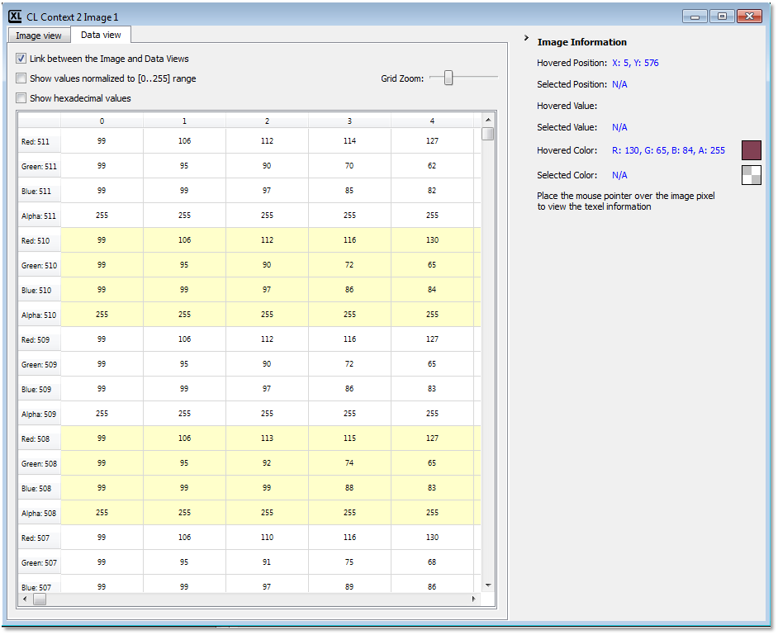Screen dimensions: 778x635
Task: Select the Green: 511 row header
Action: click(39, 166)
